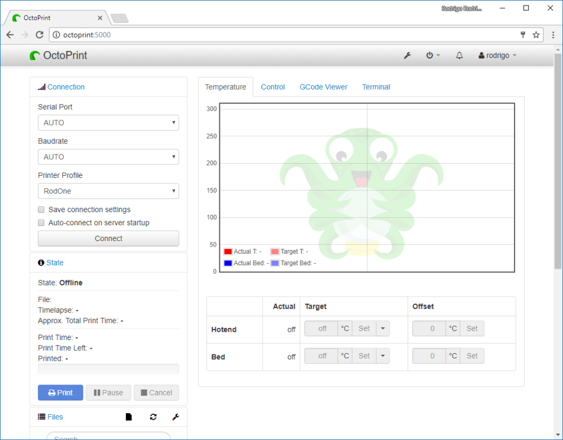
Task: Click Hotend target temperature input field
Action: coord(321,328)
